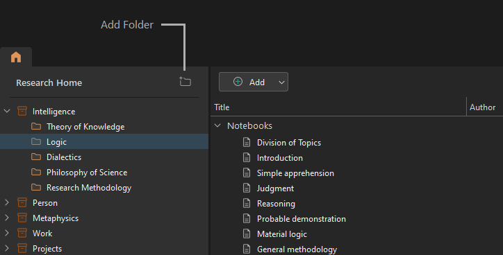Viewport: 503px width, 255px height.
Task: Click the Judgment notebook document icon
Action: coord(247,188)
